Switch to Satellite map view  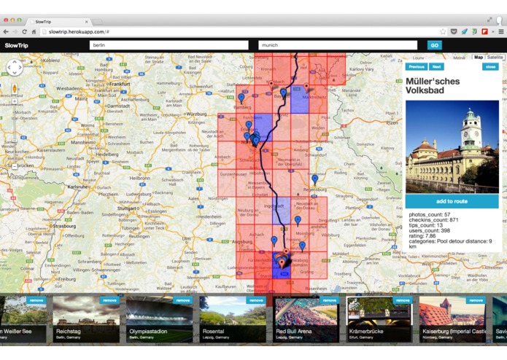[x=495, y=57]
